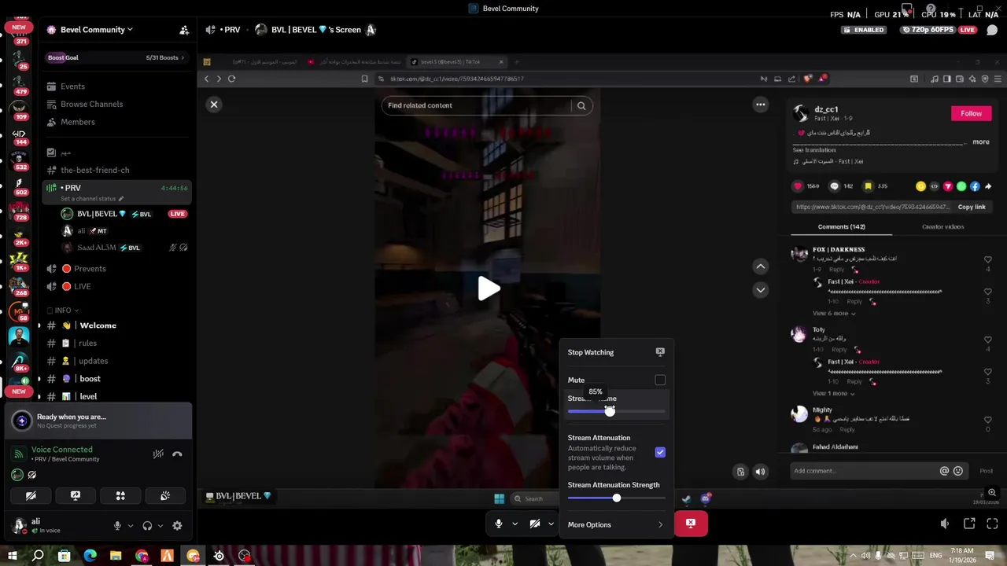Mute mic in stream control bar
The width and height of the screenshot is (1007, 566).
(499, 524)
